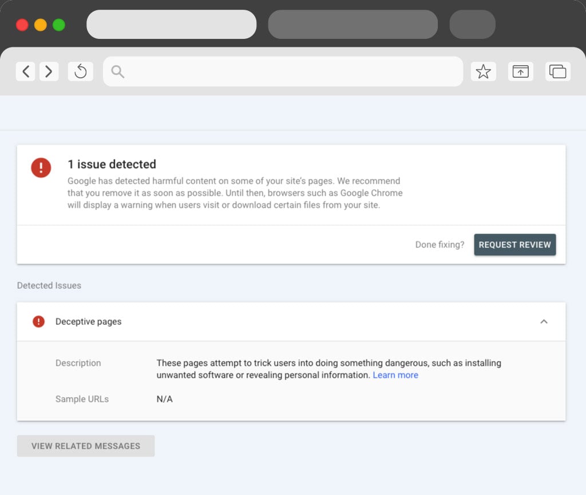Click the green traffic light button
The height and width of the screenshot is (495, 586).
[x=58, y=25]
